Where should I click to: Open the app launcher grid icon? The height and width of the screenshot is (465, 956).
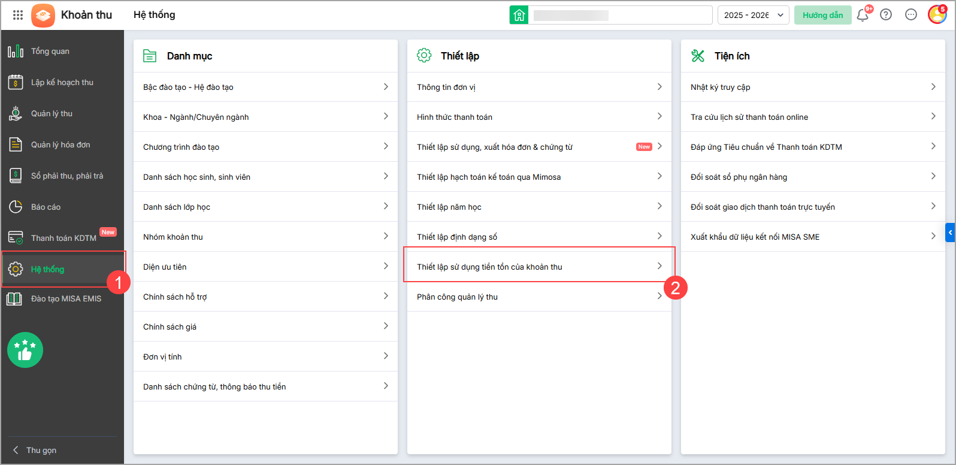click(x=18, y=15)
